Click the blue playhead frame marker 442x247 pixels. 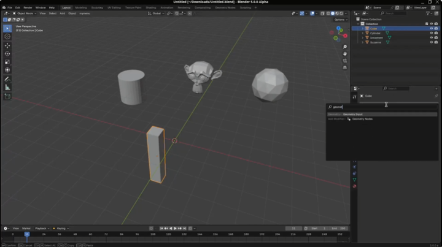[x=27, y=234]
